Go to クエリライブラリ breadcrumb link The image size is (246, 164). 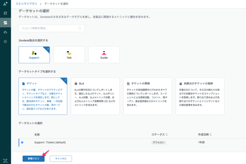[x=26, y=4]
